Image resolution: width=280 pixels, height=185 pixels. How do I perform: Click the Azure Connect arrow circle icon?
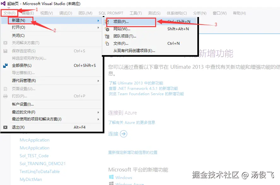(x=124, y=134)
